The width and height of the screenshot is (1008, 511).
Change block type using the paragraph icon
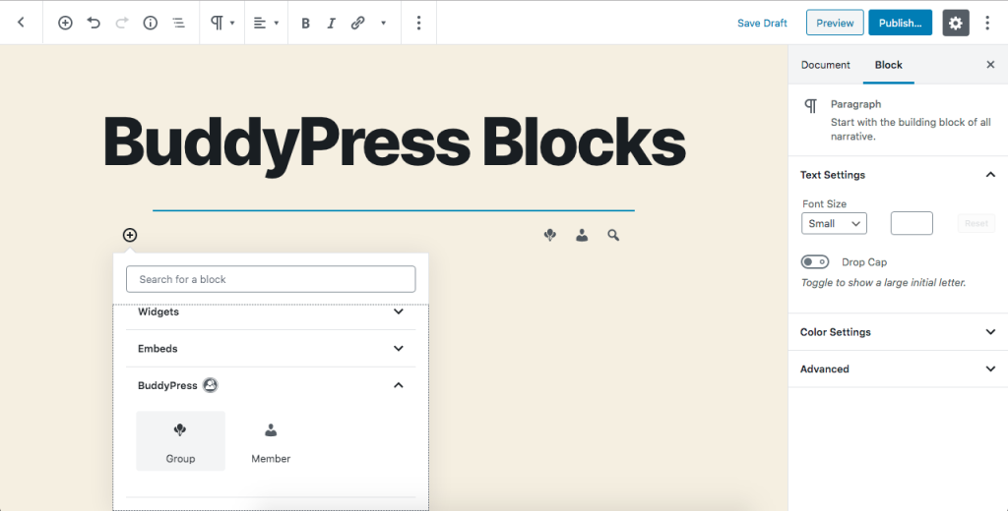222,23
